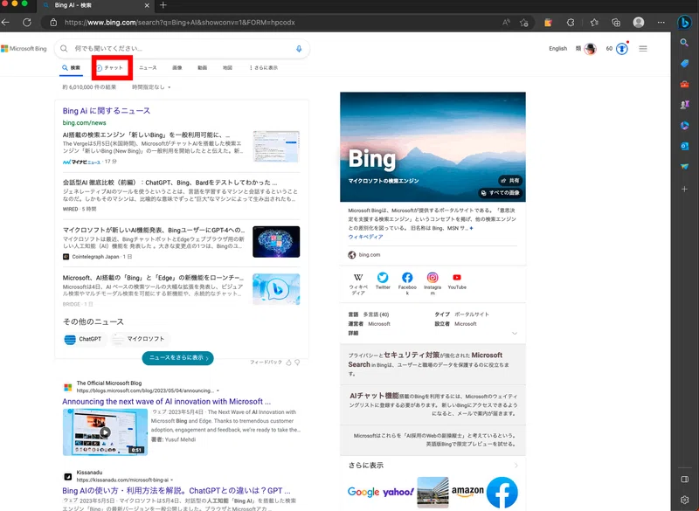Click the Read Aloud icon in address bar
699x511 pixels.
coord(506,23)
